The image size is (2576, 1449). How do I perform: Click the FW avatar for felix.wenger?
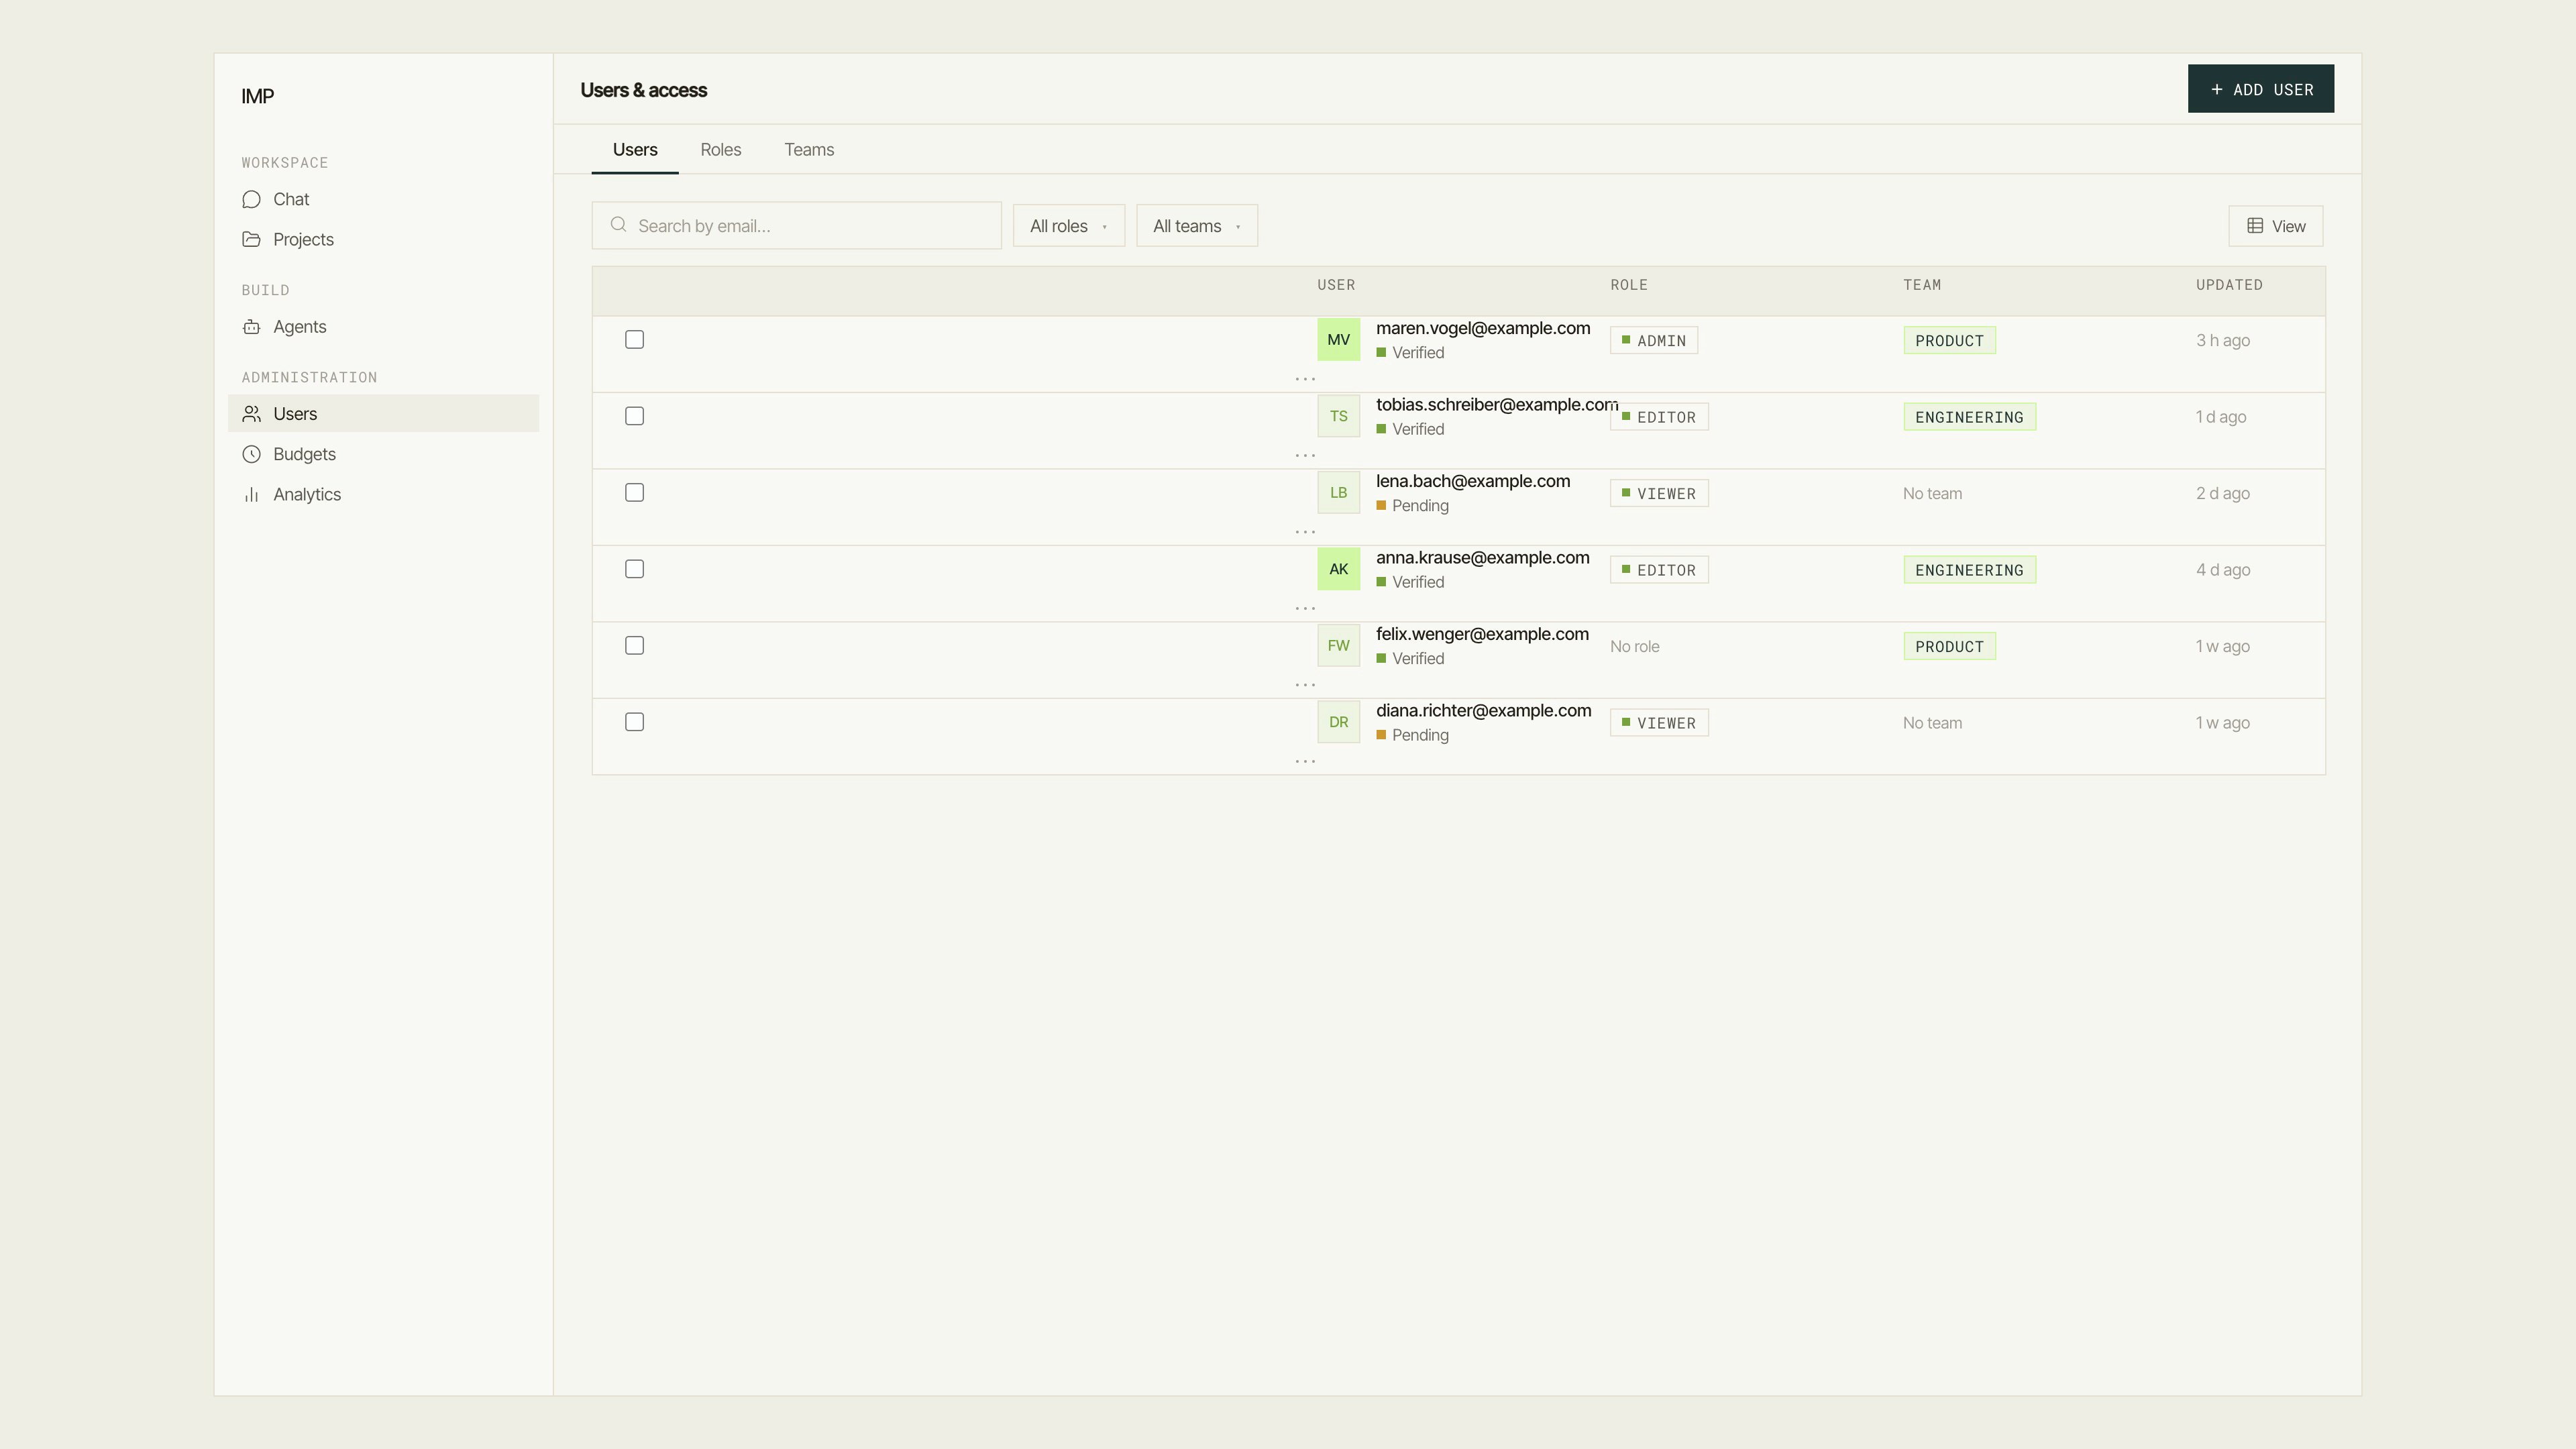pyautogui.click(x=1338, y=646)
